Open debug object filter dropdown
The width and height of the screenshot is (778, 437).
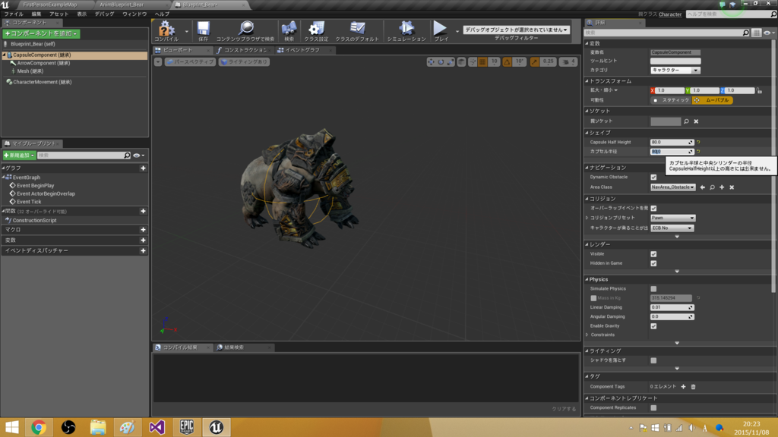pos(516,30)
